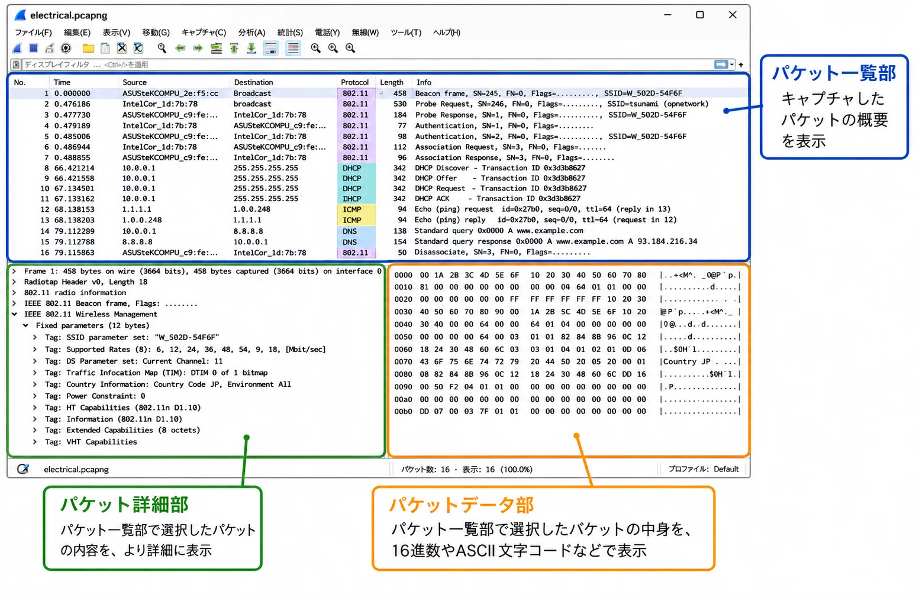The height and width of the screenshot is (601, 916).
Task: Click the electrical.pcapng status bar file name
Action: coord(76,470)
